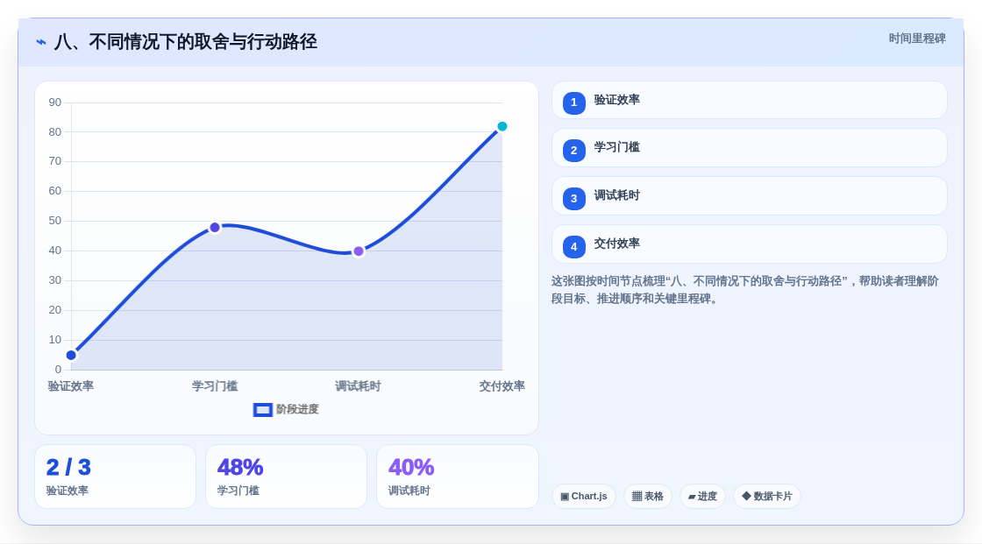Select the 学习门槛 data point on the chart
982x544 pixels.
[x=215, y=227]
